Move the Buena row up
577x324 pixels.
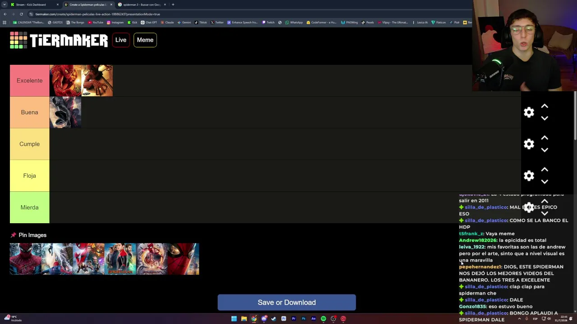click(x=545, y=106)
